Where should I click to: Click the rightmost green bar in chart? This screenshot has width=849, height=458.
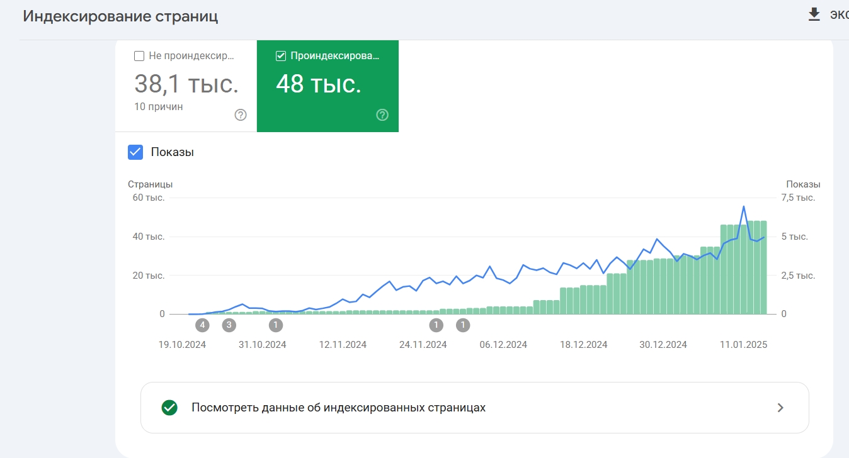point(763,267)
